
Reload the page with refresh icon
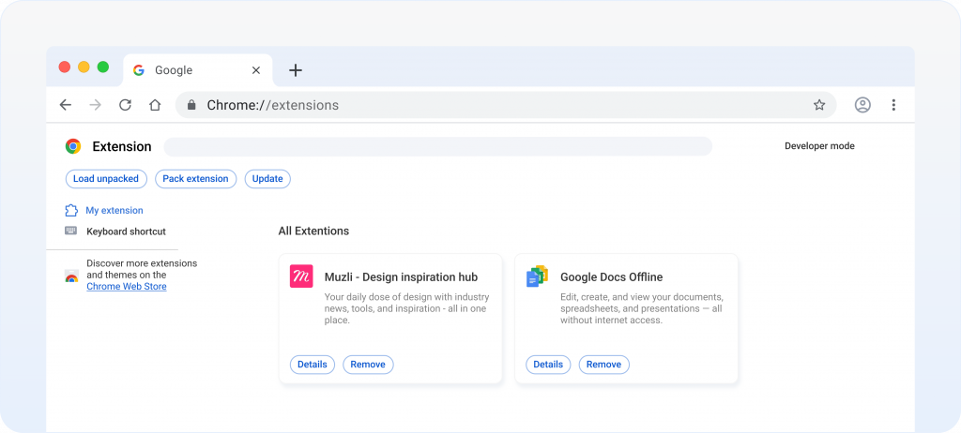(x=125, y=105)
